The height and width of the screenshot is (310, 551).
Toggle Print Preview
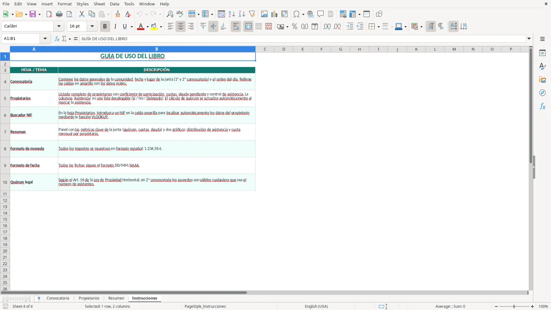point(69,14)
